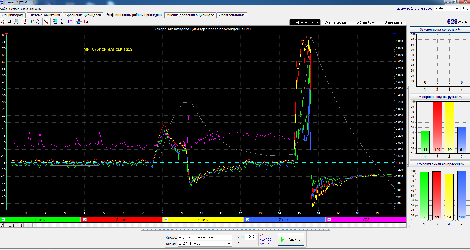The width and height of the screenshot is (470, 250).
Task: Toggle the 1 цил. green channel checkbox
Action: point(3,220)
